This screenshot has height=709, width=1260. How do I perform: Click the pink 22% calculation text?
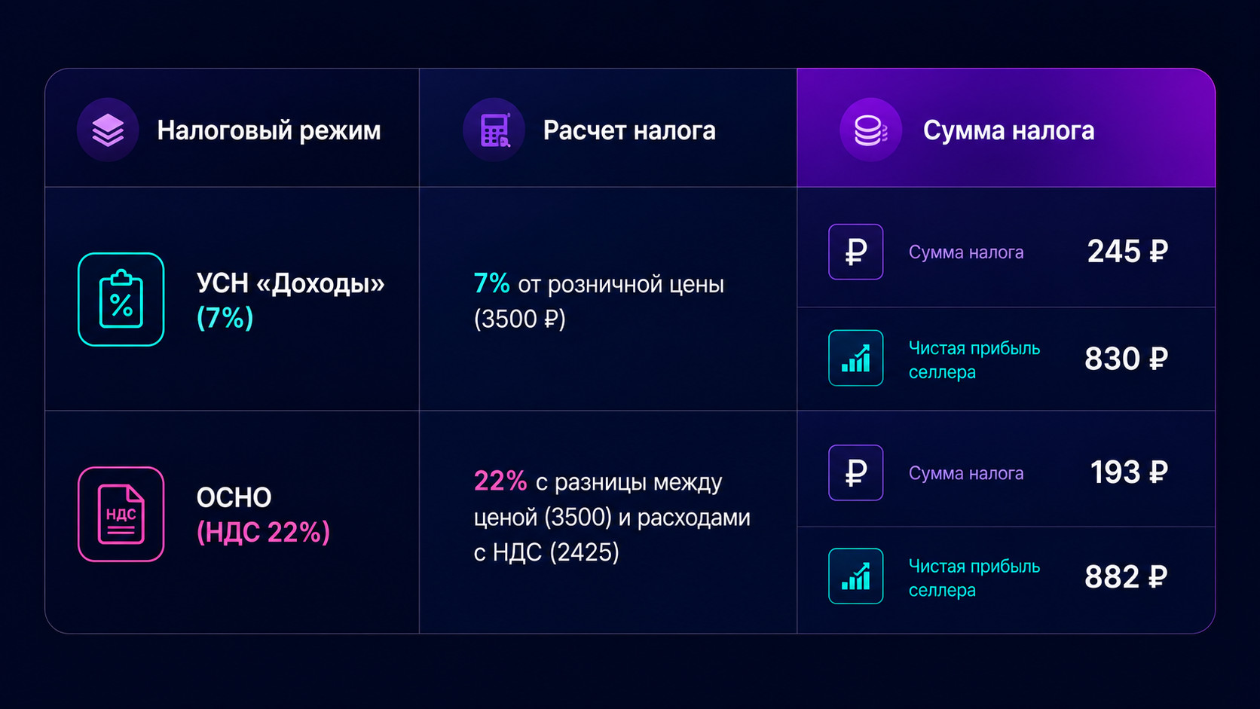click(x=500, y=481)
